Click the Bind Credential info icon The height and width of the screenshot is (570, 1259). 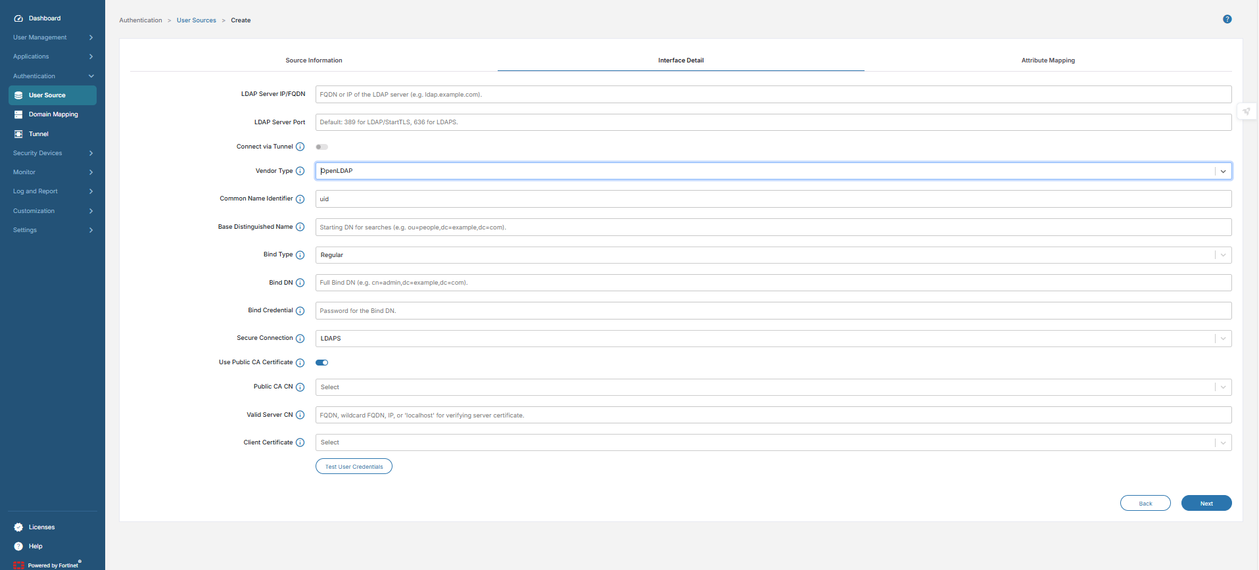[300, 311]
